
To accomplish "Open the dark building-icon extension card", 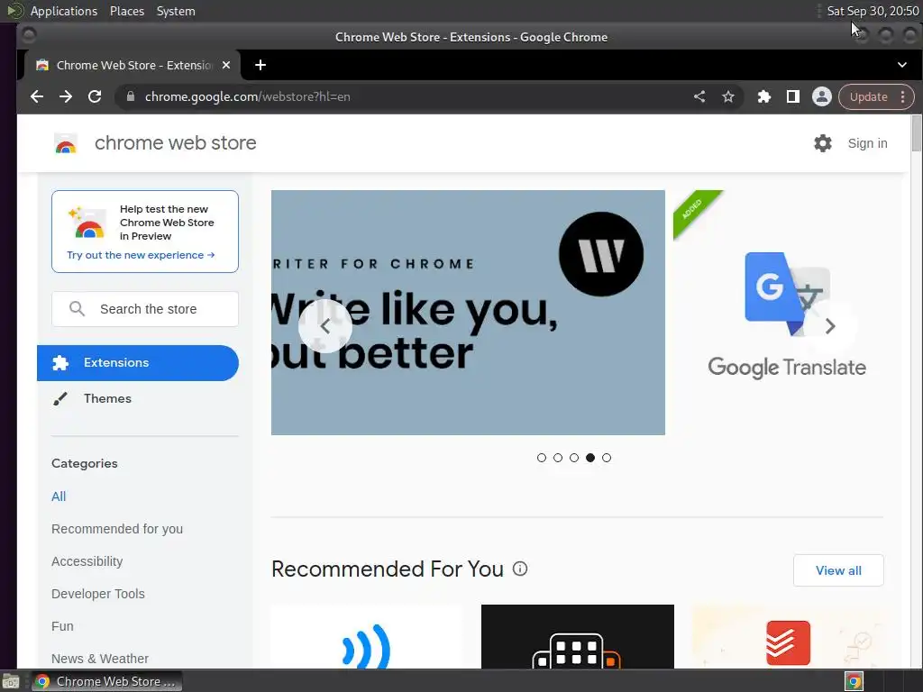I will [x=578, y=637].
